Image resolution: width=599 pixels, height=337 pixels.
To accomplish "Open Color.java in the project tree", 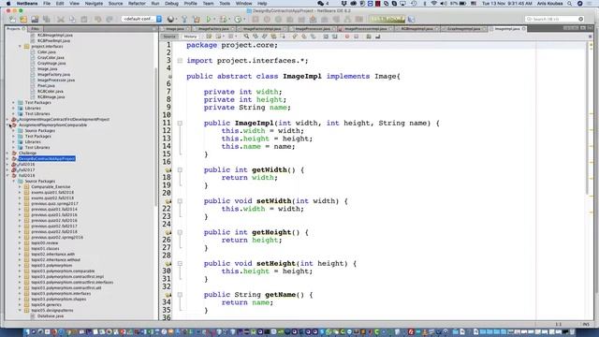I will (x=47, y=52).
